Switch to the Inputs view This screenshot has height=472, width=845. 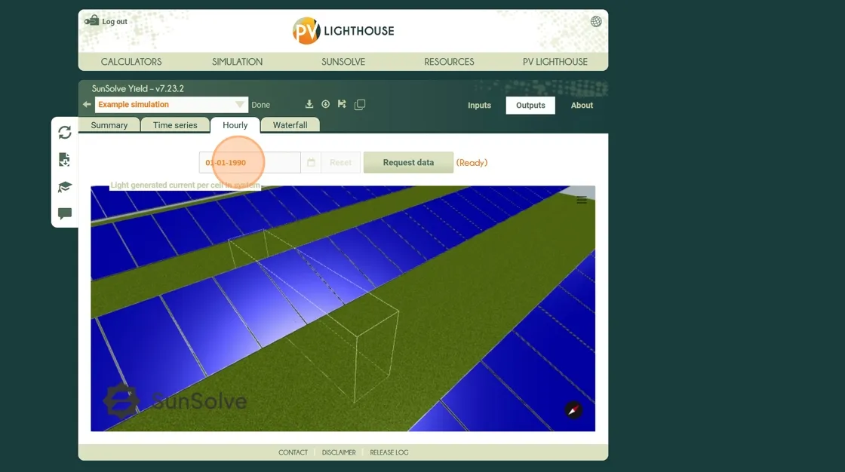coord(479,106)
